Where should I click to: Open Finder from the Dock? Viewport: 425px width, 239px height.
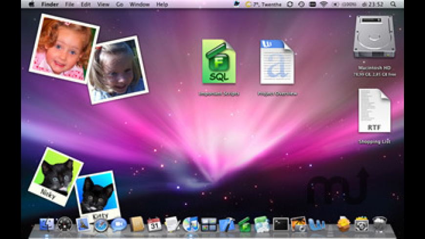coord(46,224)
